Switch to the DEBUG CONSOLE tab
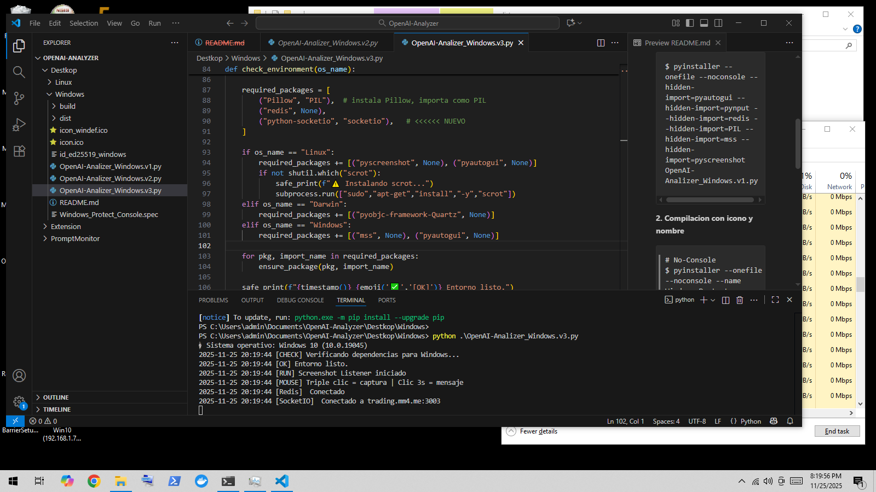The width and height of the screenshot is (876, 492). (x=300, y=300)
